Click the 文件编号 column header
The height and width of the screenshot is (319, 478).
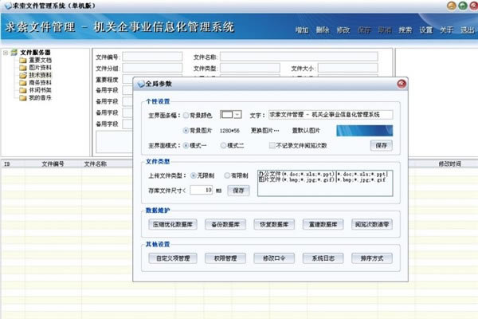pos(53,164)
